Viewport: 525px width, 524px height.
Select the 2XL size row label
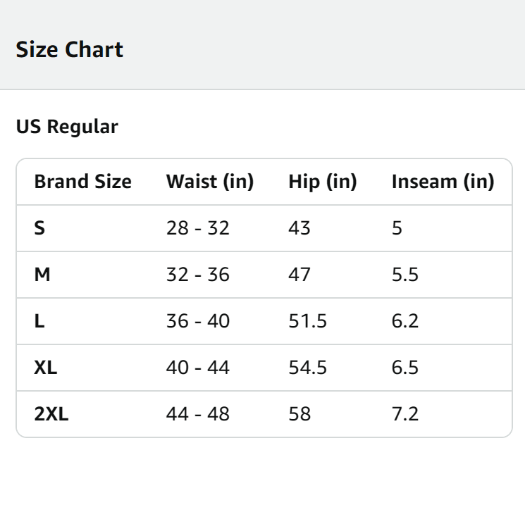click(x=51, y=414)
